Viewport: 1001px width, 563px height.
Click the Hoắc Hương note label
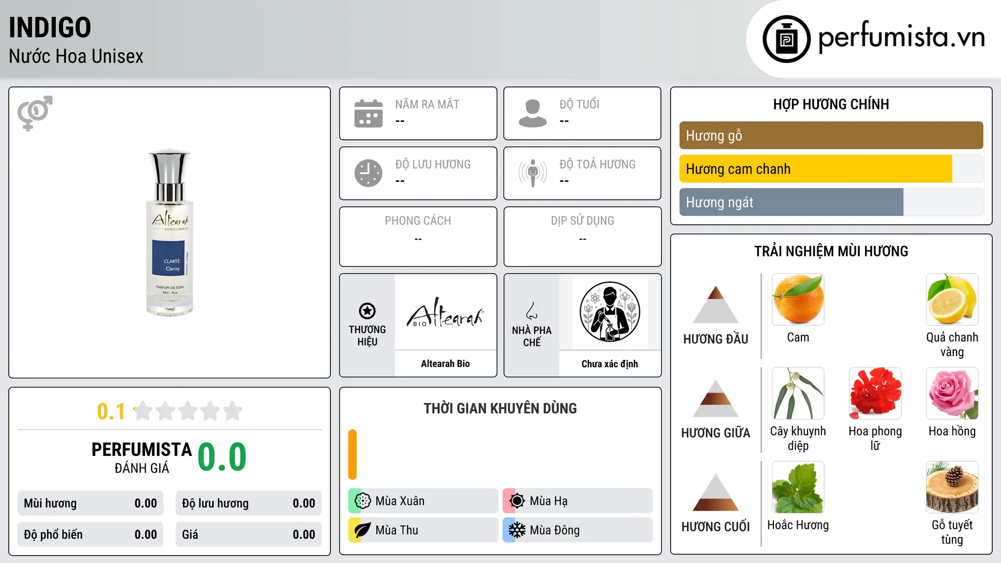click(x=798, y=525)
